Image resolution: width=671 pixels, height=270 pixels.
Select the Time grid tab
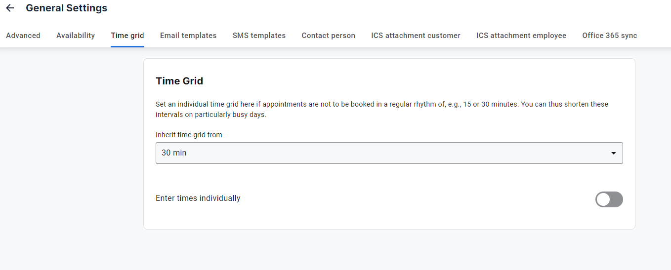pyautogui.click(x=127, y=36)
